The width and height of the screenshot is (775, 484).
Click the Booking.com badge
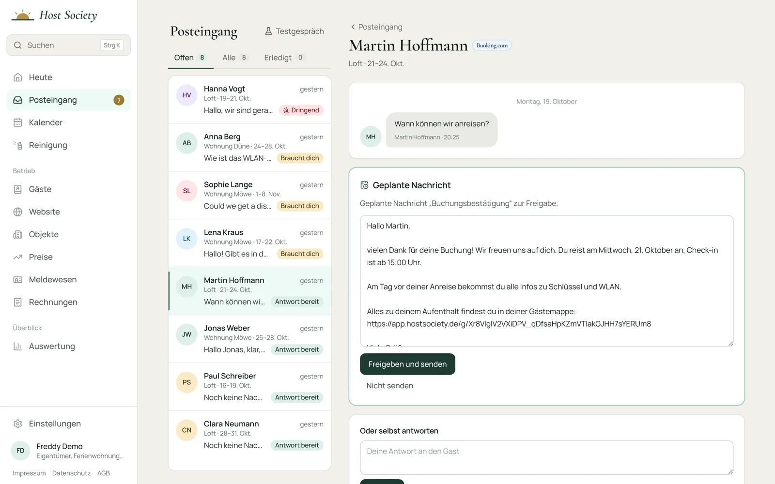coord(492,45)
